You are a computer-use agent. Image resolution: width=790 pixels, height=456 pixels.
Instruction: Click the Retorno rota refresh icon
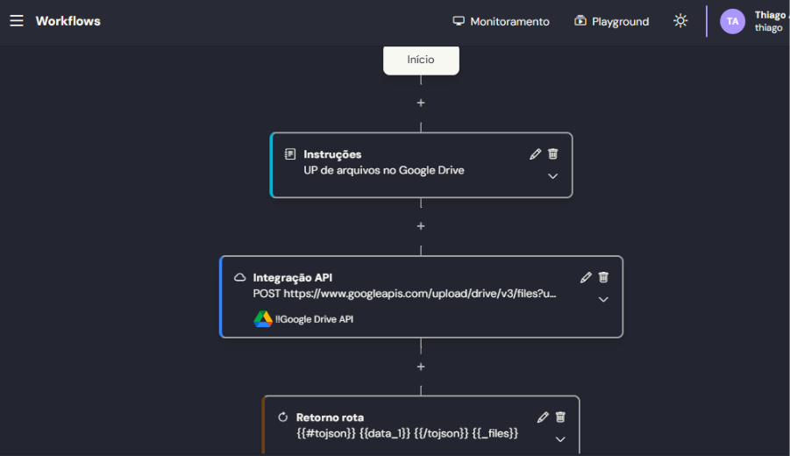(x=282, y=417)
